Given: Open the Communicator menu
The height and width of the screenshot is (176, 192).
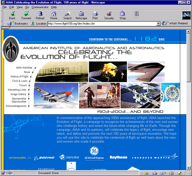Looking at the screenshot, I should click(x=40, y=7).
